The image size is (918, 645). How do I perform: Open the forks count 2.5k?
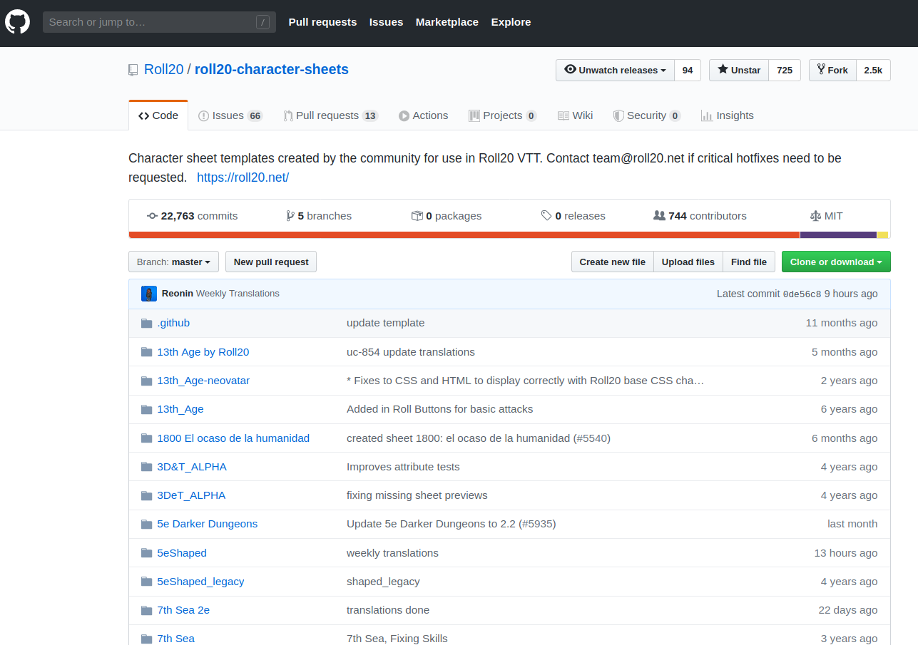click(873, 70)
